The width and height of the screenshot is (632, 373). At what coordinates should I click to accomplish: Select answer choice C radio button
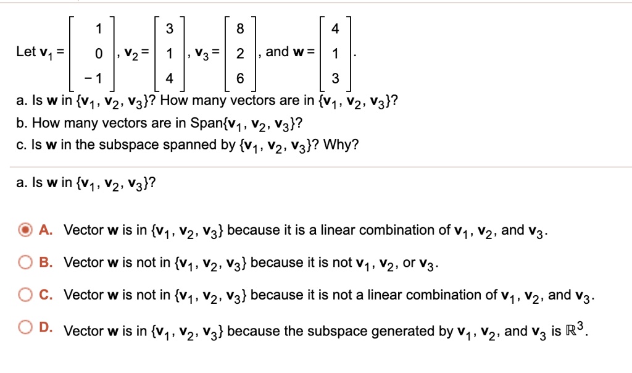tap(25, 295)
